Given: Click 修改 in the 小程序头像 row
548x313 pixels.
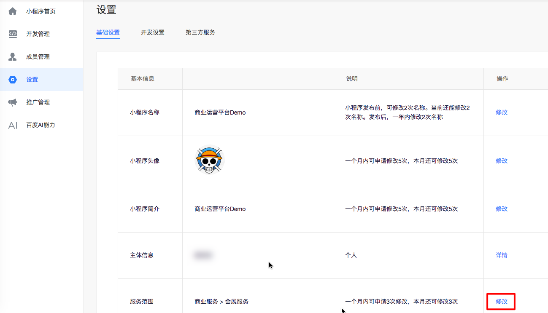Looking at the screenshot, I should (502, 161).
